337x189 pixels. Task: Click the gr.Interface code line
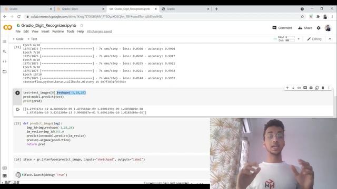tap(84, 160)
